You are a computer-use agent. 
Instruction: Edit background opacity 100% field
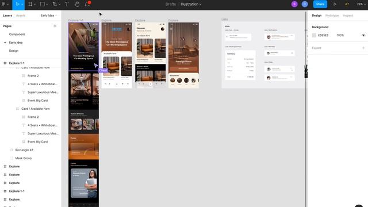(x=340, y=35)
